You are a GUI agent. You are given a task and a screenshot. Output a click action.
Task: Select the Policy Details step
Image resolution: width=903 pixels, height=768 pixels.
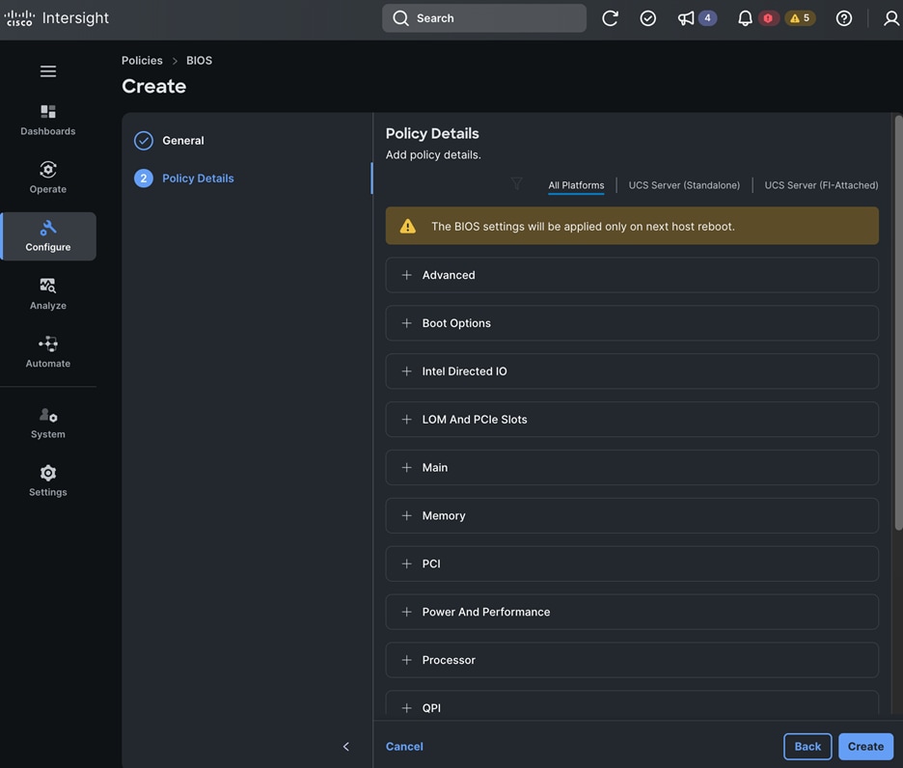click(x=183, y=178)
